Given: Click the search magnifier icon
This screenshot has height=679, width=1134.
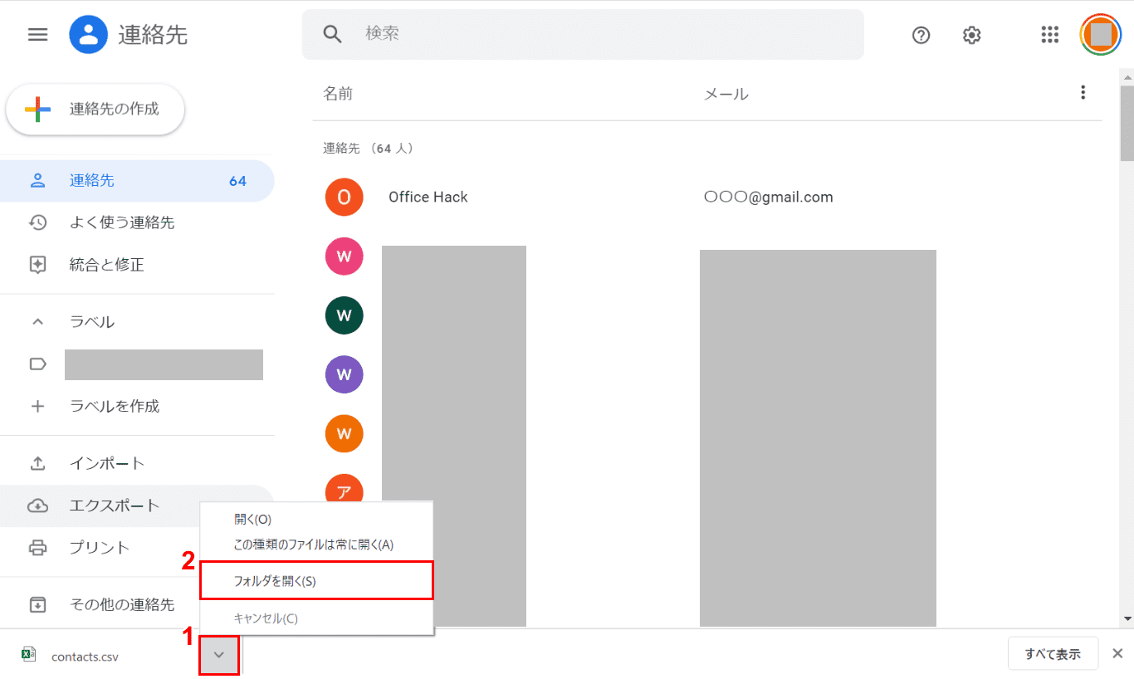Looking at the screenshot, I should coord(332,34).
